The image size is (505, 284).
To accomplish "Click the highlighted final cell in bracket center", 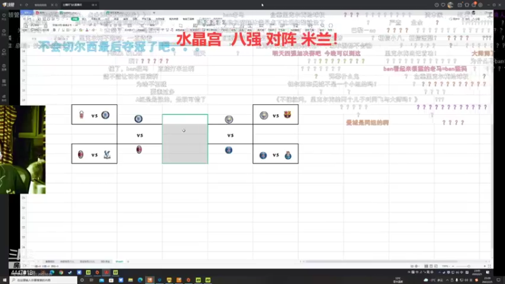I will point(185,139).
